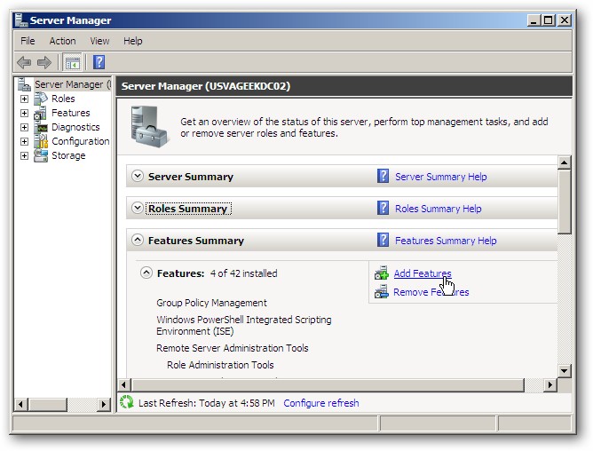Click the Add Features link
Screen dimensions: 593x451
tap(423, 273)
